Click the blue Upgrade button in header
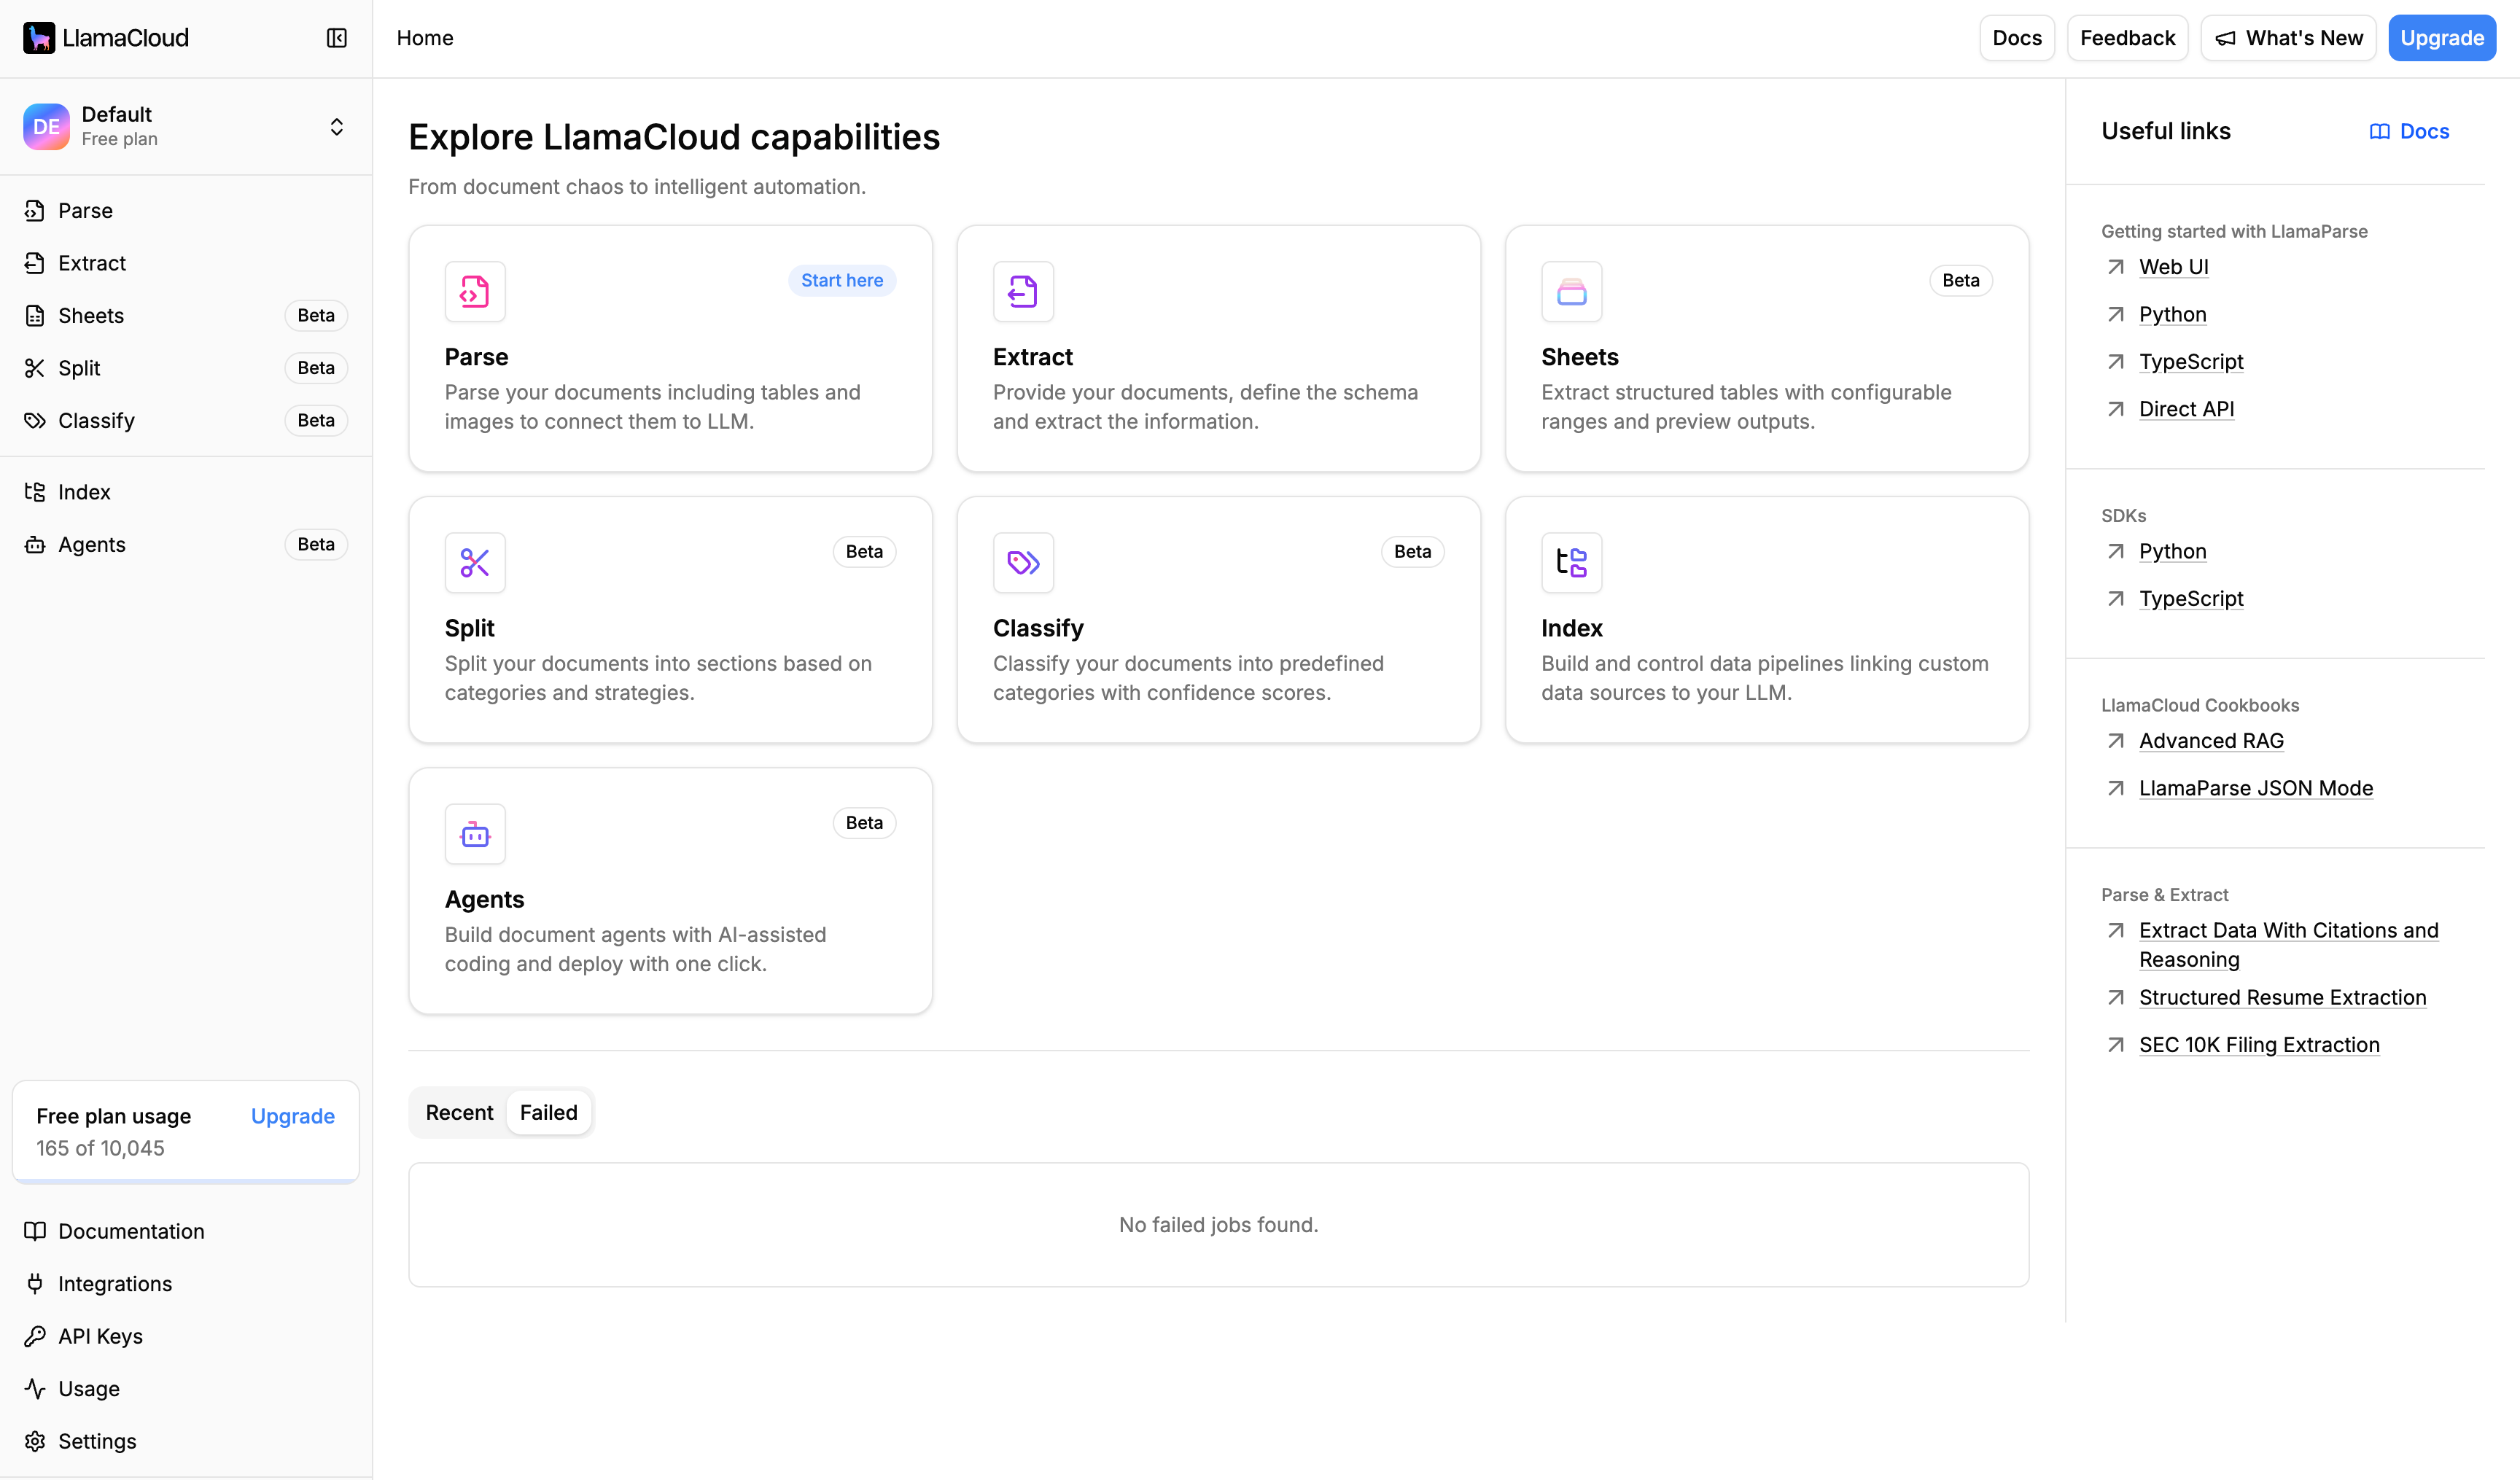 (2441, 38)
